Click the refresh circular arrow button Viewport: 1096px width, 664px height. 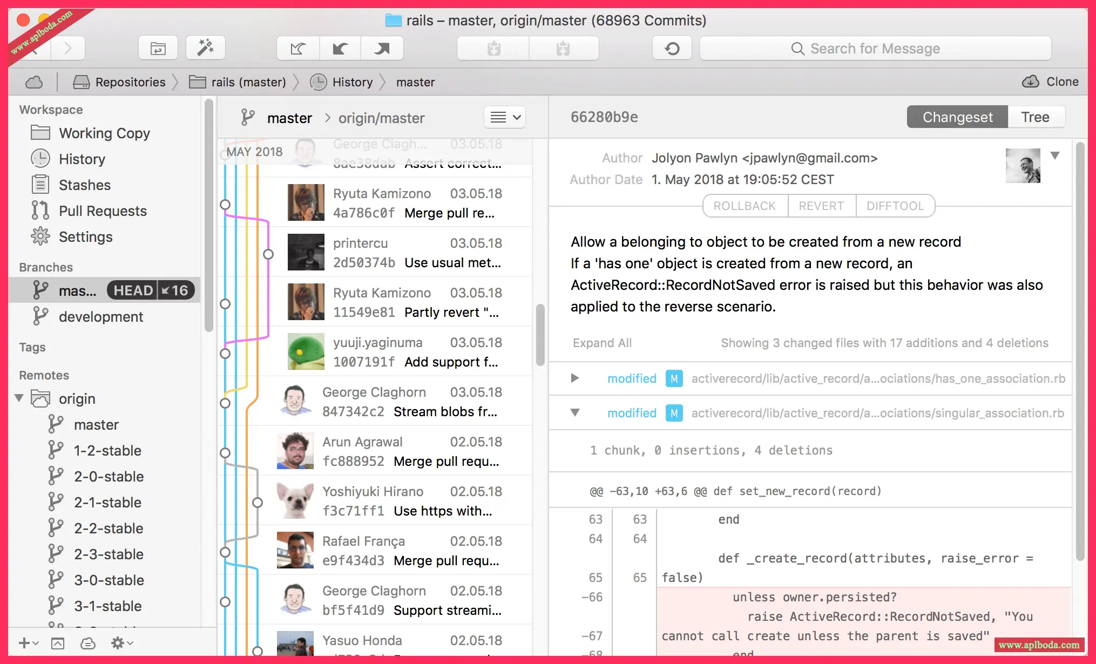coord(672,49)
